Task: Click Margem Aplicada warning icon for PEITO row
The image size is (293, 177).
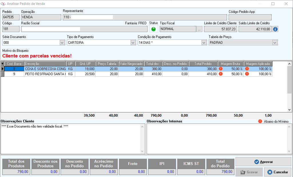Action: tap(247, 74)
